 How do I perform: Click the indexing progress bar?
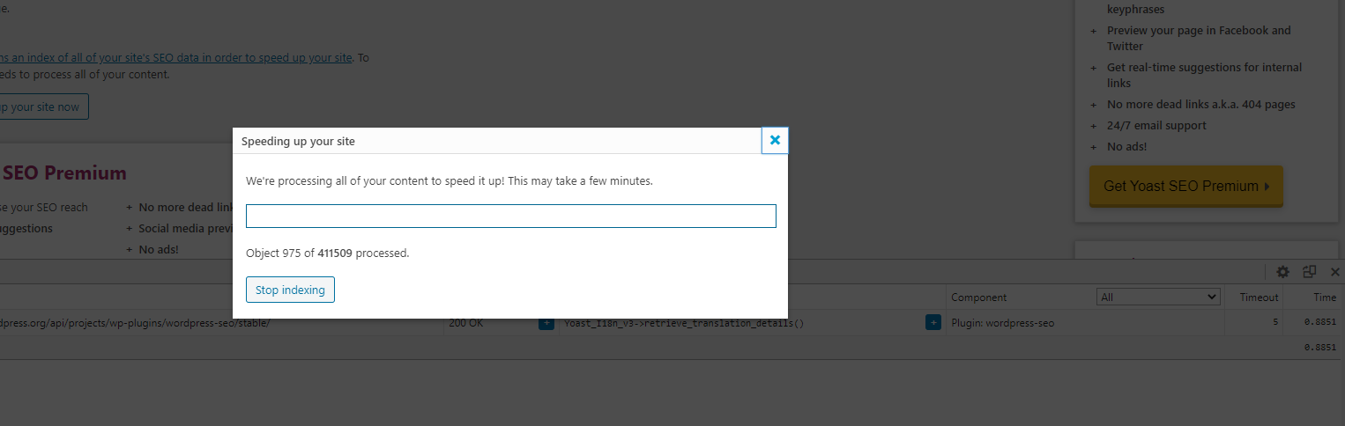coord(511,216)
